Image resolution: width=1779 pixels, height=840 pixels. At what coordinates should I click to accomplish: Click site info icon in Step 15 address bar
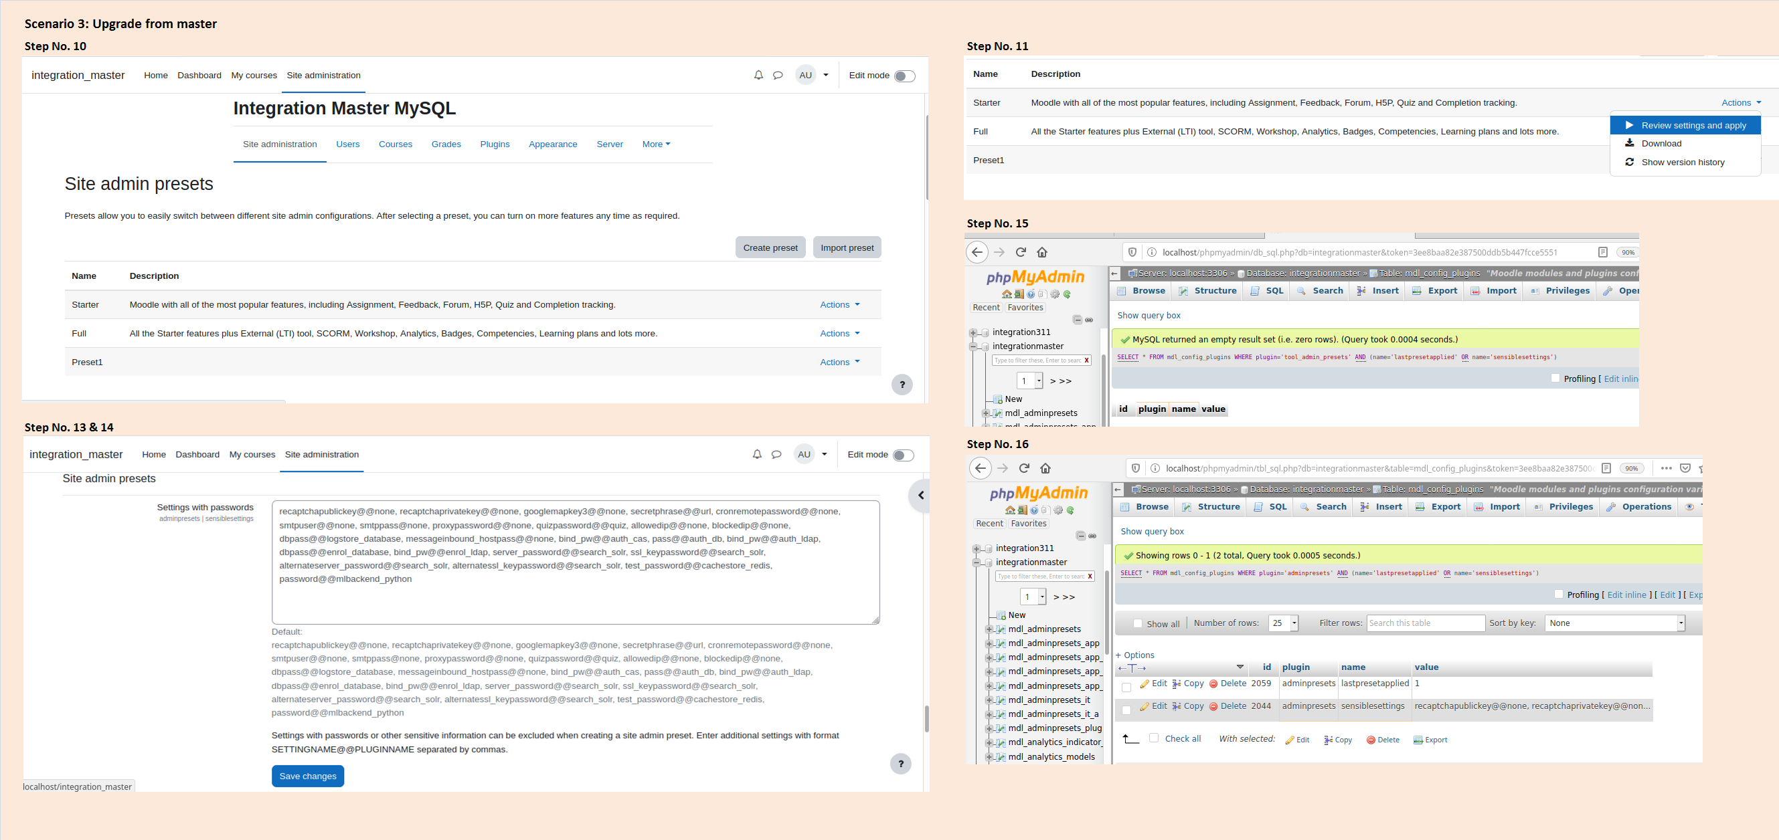[x=1152, y=252]
